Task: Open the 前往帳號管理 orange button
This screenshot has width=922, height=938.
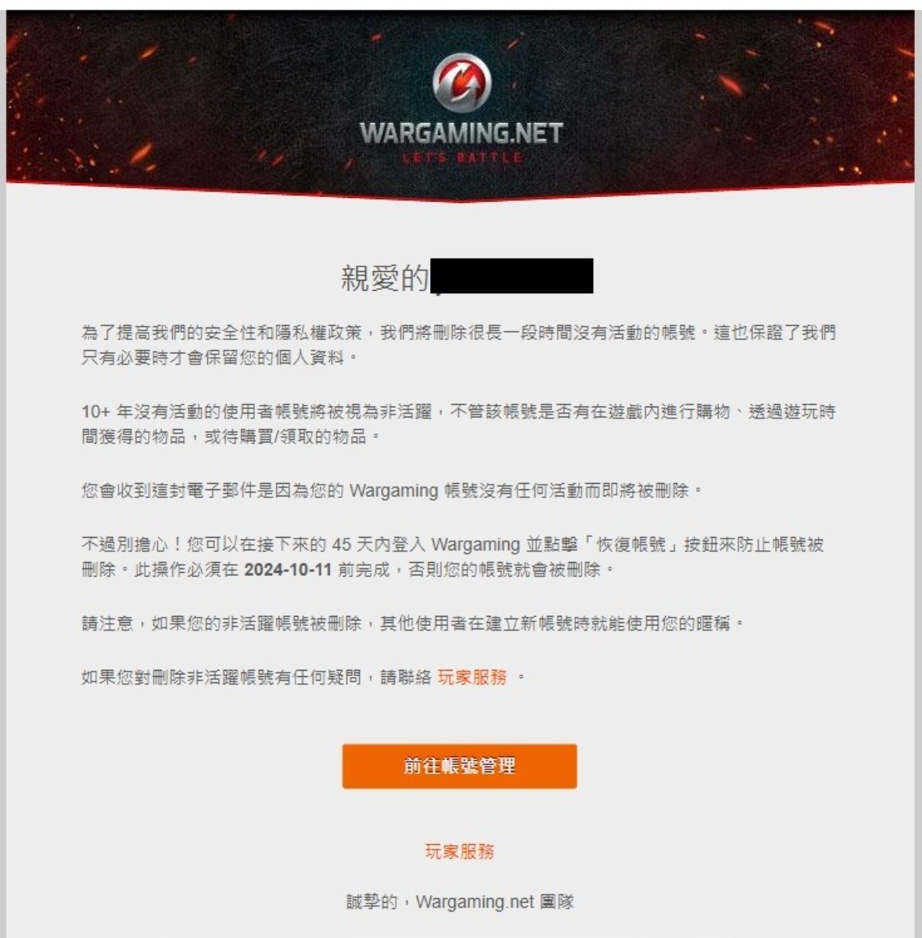Action: 460,766
